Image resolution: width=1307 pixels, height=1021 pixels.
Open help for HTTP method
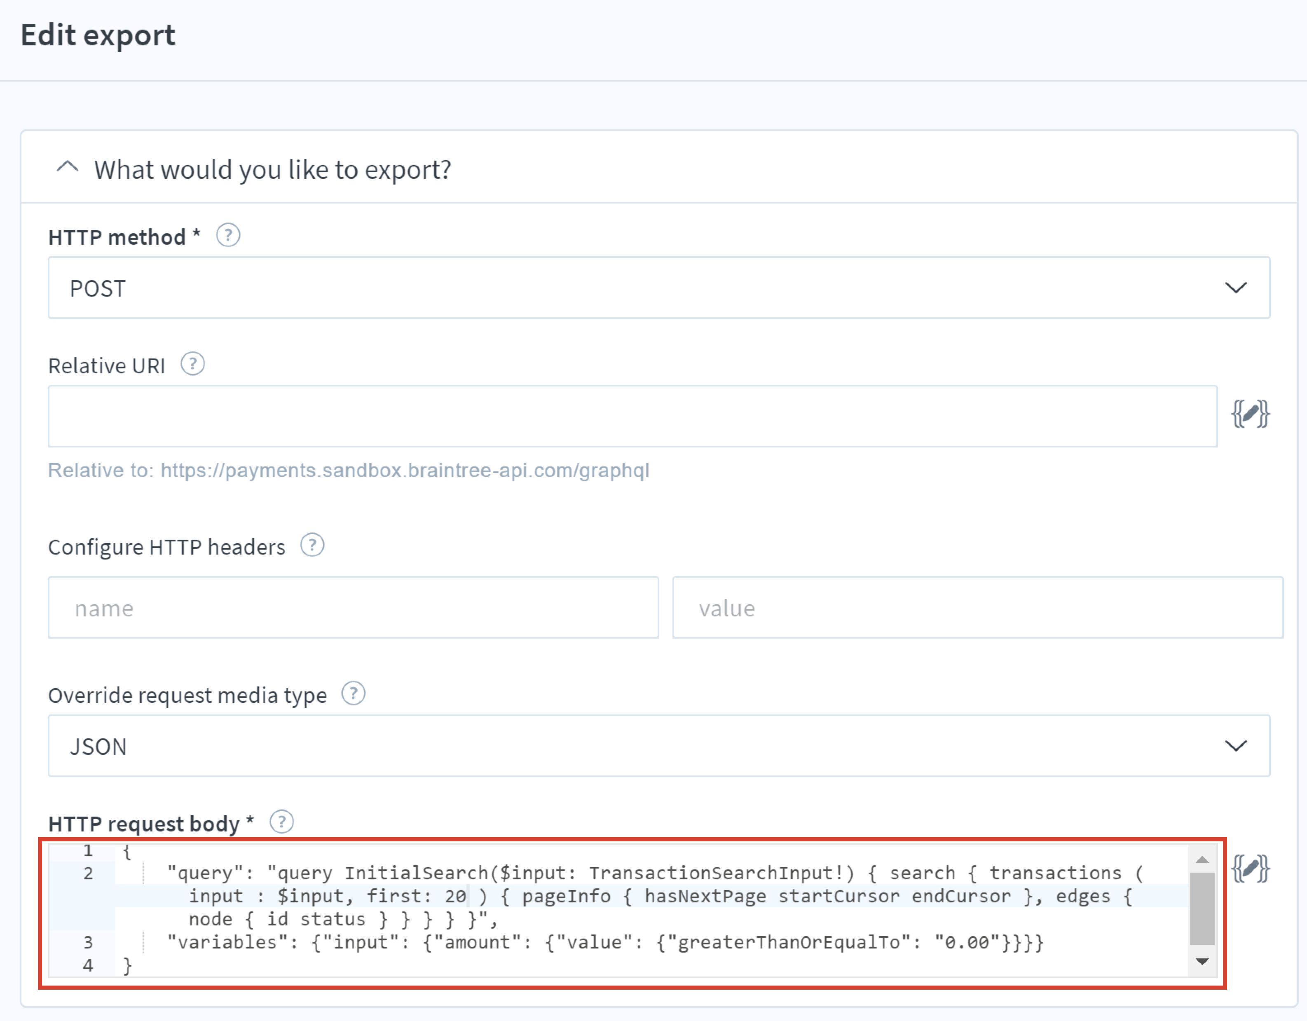pos(228,236)
